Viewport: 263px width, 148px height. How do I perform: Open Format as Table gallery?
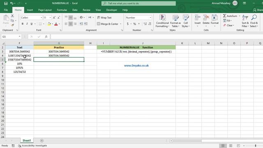(x=175, y=21)
